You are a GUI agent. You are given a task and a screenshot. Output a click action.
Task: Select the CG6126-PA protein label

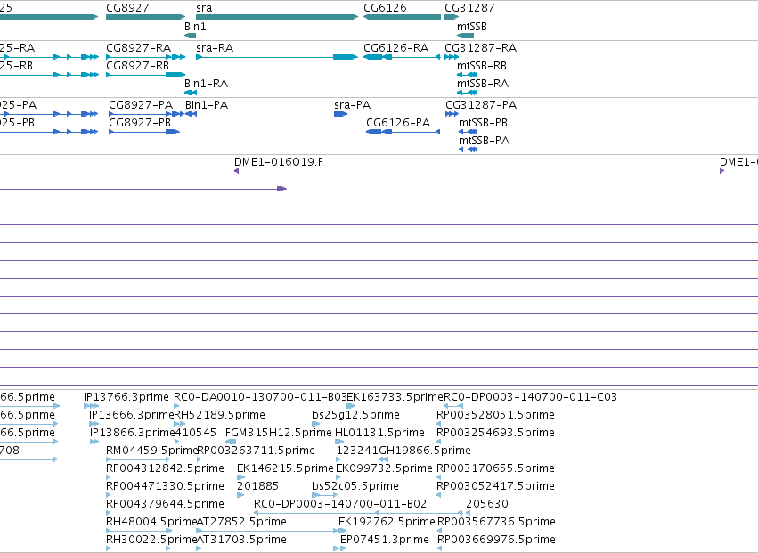click(x=398, y=123)
